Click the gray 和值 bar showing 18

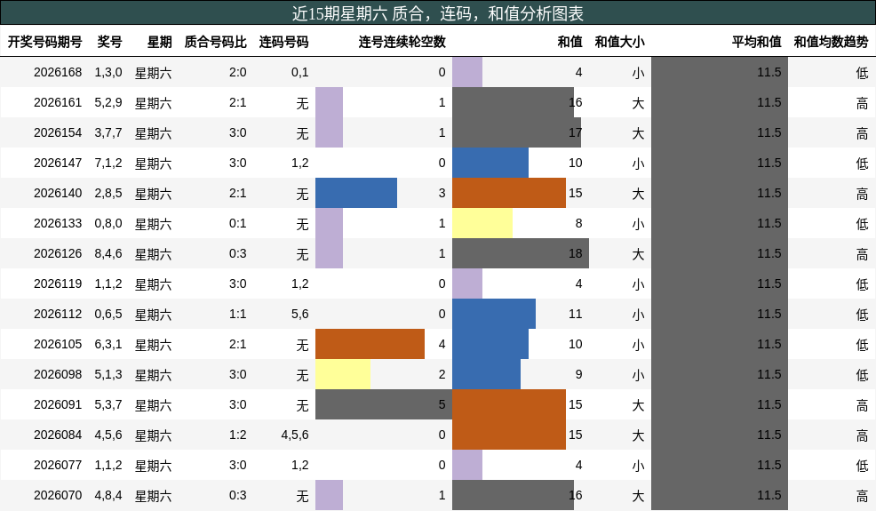[x=521, y=253]
